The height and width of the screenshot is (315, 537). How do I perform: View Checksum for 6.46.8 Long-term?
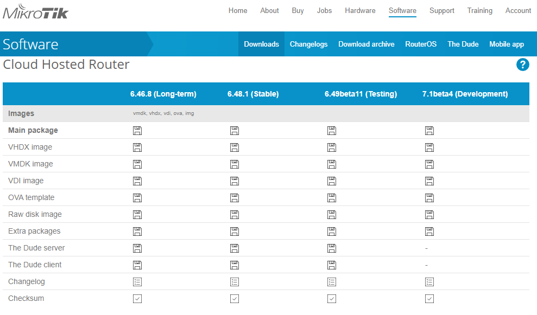pyautogui.click(x=137, y=298)
